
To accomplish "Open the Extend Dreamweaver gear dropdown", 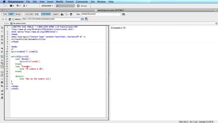I will (x=18, y=6).
